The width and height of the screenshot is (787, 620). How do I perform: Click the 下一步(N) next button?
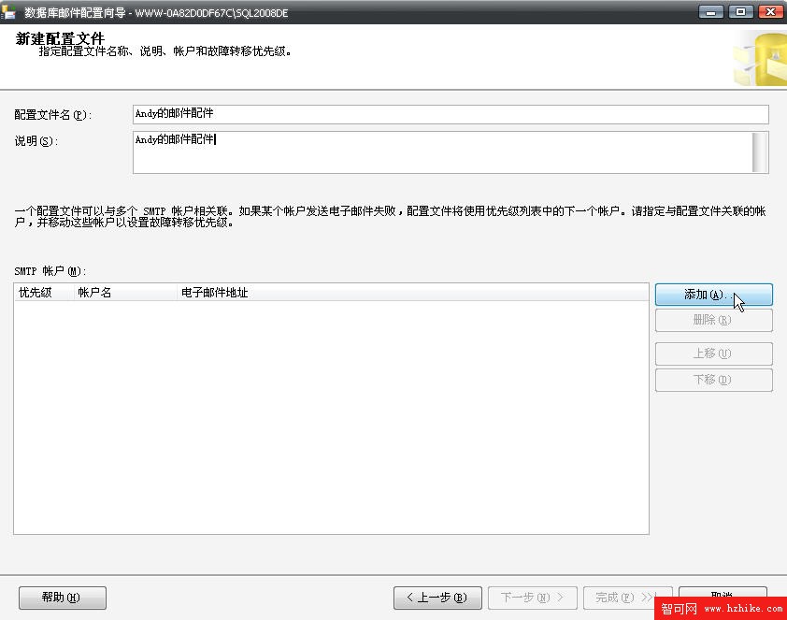point(533,598)
